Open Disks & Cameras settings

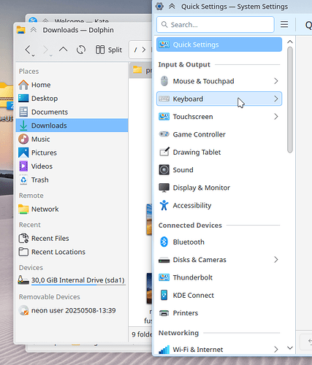point(219,260)
